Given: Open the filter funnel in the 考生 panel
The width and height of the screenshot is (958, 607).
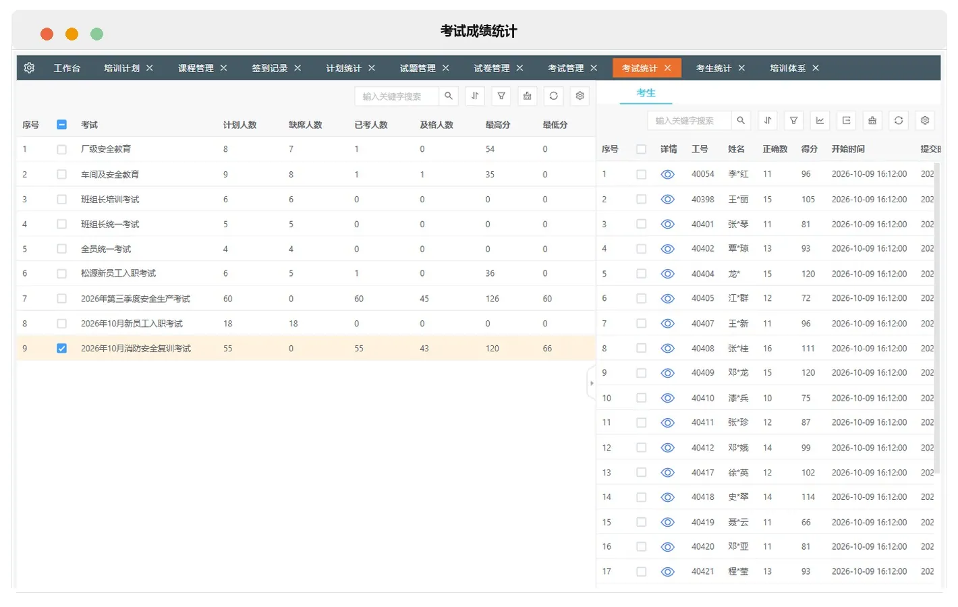Looking at the screenshot, I should (794, 120).
